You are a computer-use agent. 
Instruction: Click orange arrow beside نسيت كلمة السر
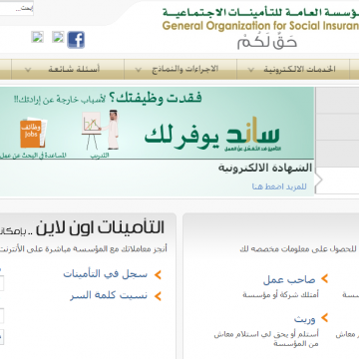[158, 296]
